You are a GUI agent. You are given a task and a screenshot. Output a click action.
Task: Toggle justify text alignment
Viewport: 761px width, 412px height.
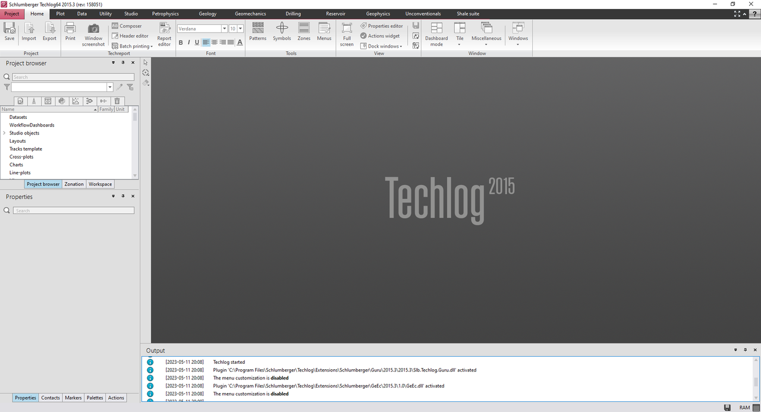(x=231, y=42)
